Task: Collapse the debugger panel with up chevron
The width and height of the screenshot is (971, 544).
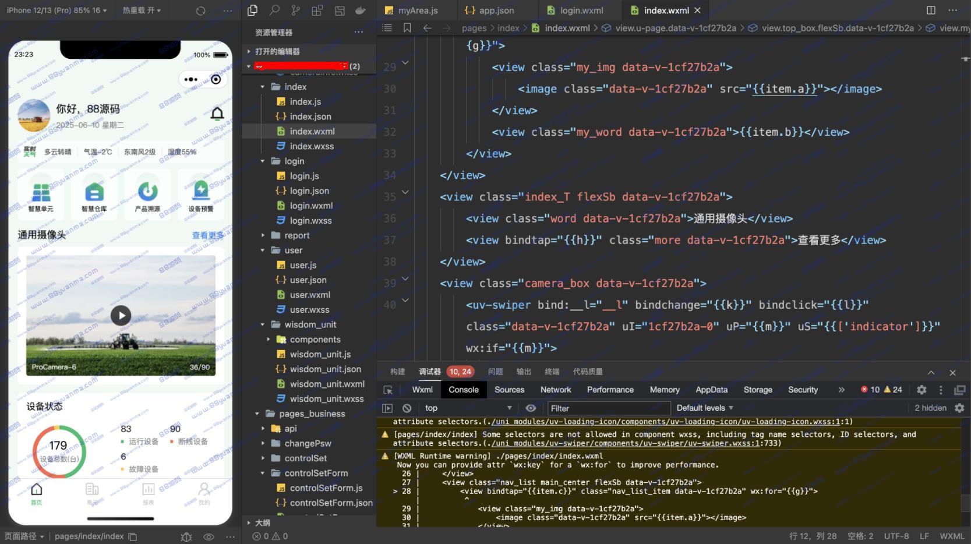Action: (931, 373)
